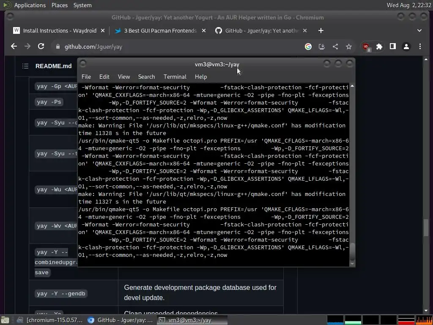Image resolution: width=433 pixels, height=325 pixels.
Task: Switch to GitHub Jguer/yay tab
Action: (261, 30)
